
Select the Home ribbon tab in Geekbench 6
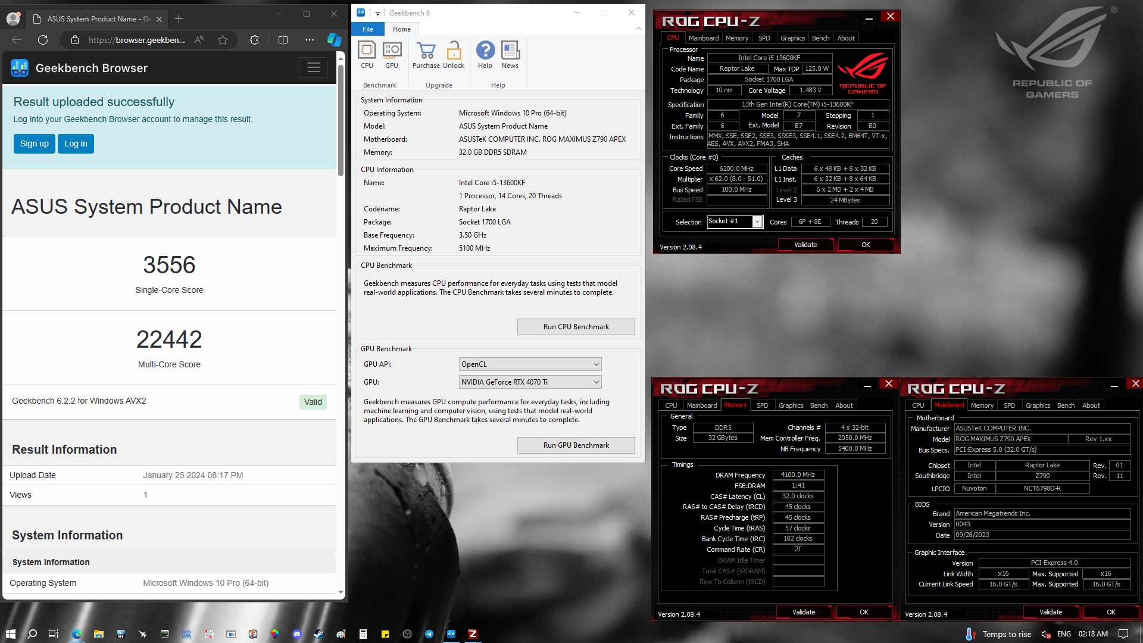402,29
